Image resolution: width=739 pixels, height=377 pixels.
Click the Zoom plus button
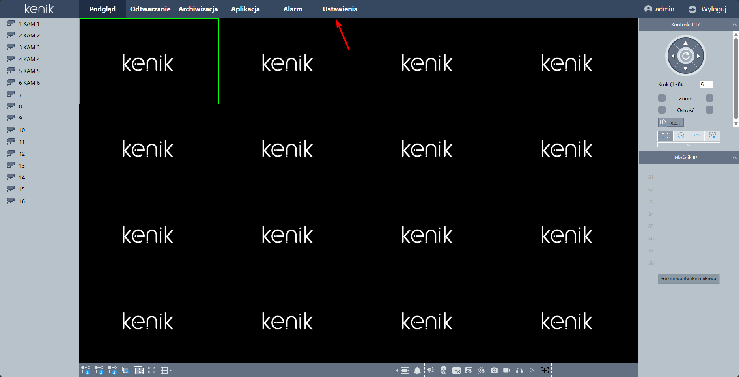click(662, 98)
